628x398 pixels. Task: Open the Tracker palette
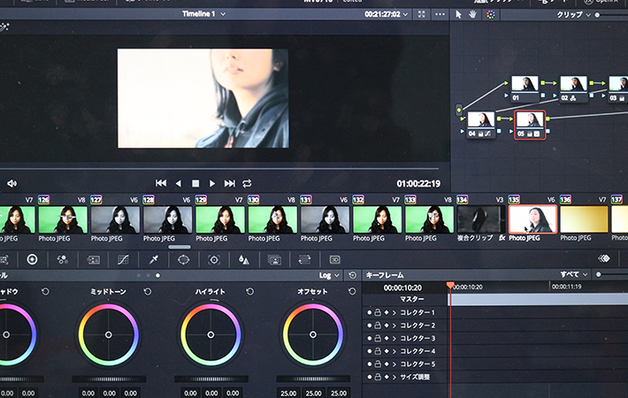pos(213,259)
